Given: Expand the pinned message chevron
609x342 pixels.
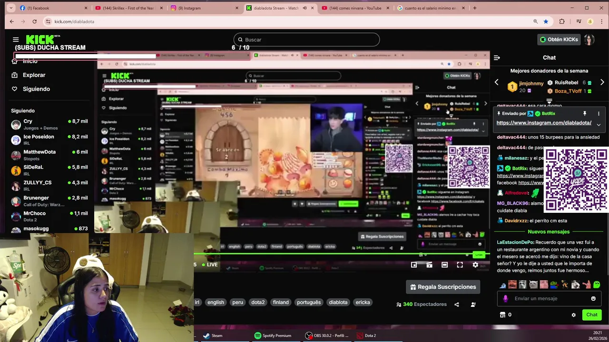Looking at the screenshot, I should tap(599, 124).
